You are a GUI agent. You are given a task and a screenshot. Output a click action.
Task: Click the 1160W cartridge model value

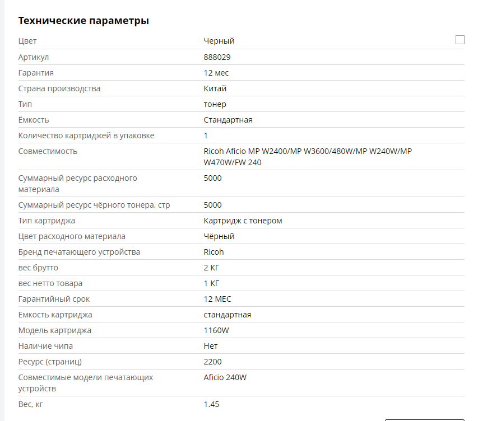pos(216,330)
